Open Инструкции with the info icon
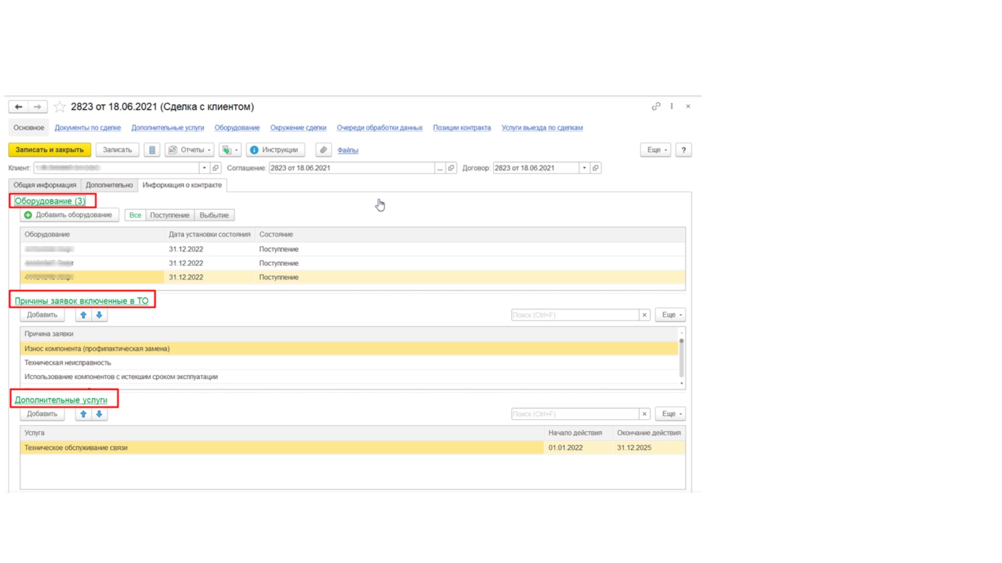1002x563 pixels. point(275,150)
